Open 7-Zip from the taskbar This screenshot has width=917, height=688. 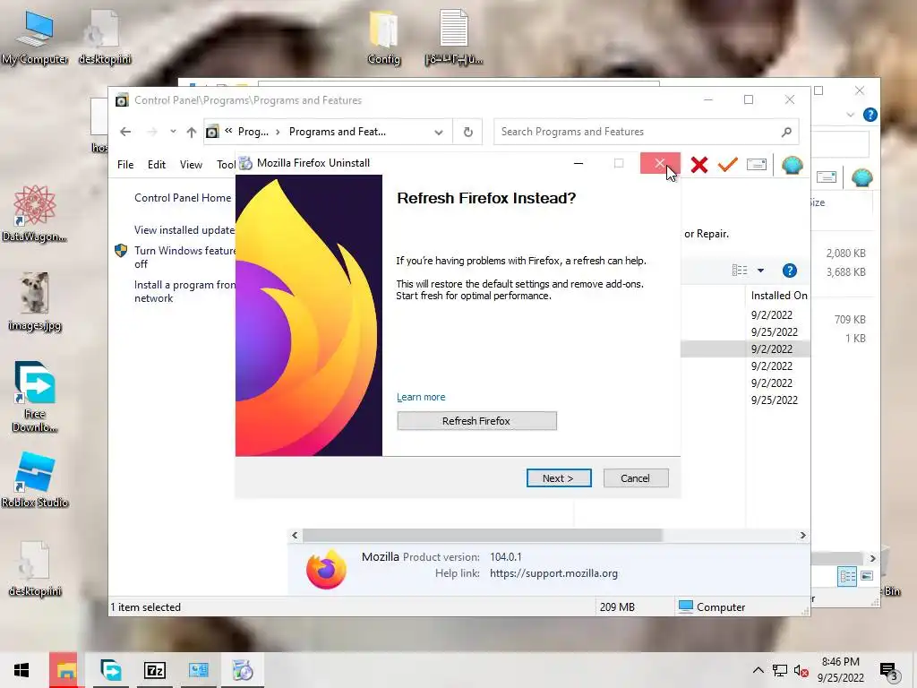click(155, 670)
